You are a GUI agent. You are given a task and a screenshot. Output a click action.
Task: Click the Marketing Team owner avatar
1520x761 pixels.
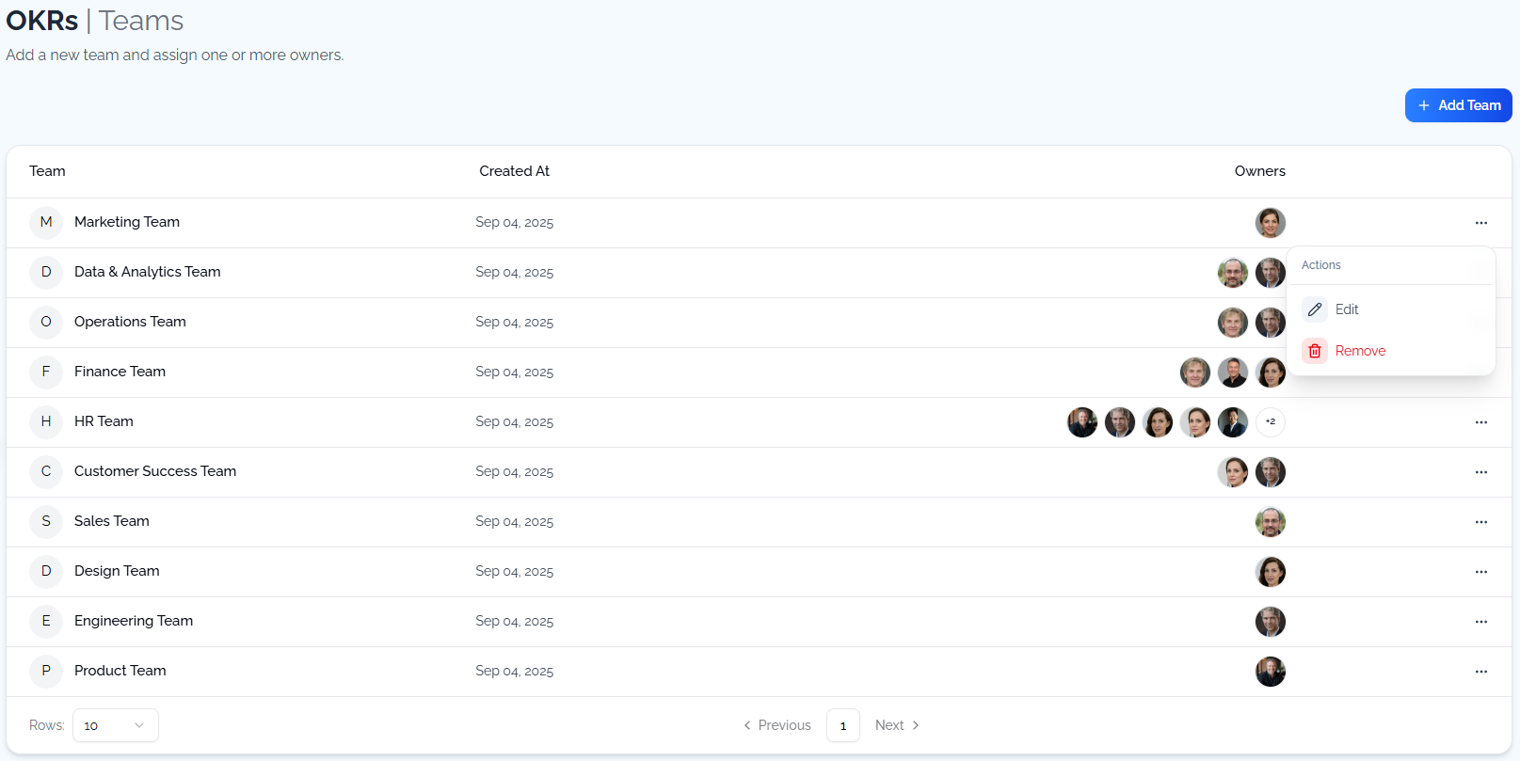coord(1270,223)
